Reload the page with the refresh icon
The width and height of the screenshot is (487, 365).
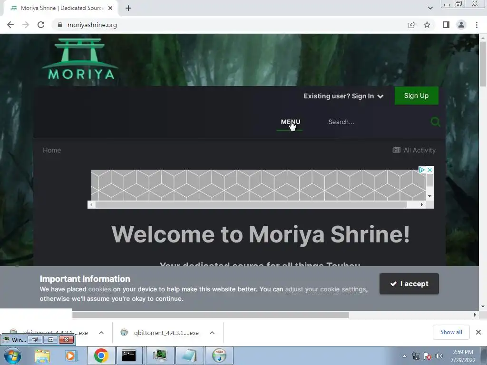(41, 25)
